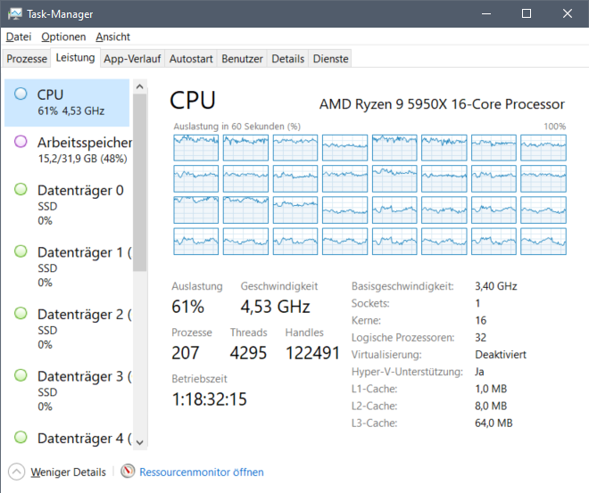This screenshot has width=589, height=493.
Task: Open Datenträger 1 SSD entry
Action: click(69, 267)
